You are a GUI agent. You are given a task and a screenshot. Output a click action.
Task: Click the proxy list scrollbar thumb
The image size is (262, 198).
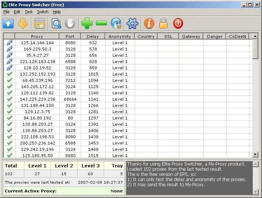coord(255,49)
